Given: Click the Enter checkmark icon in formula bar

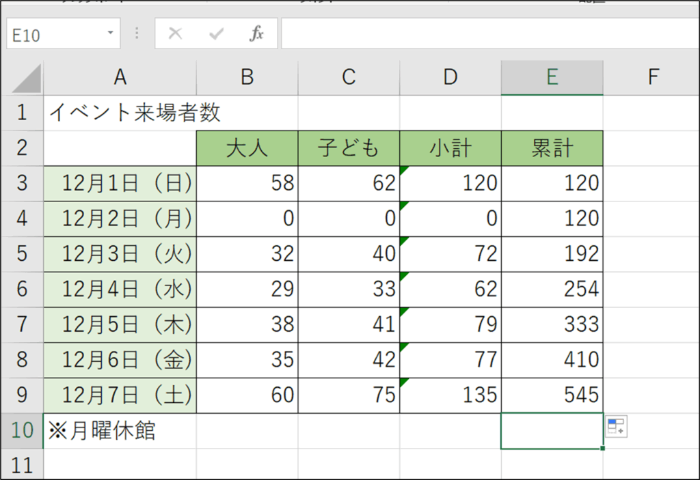Looking at the screenshot, I should point(217,33).
